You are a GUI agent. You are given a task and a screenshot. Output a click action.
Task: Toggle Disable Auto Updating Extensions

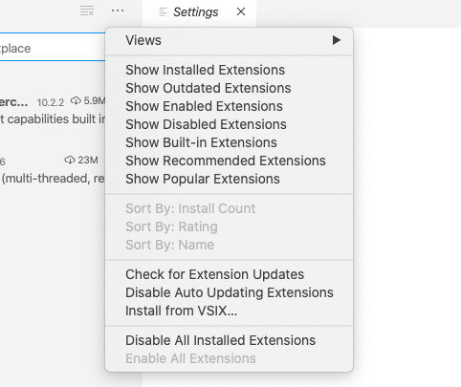tap(229, 292)
